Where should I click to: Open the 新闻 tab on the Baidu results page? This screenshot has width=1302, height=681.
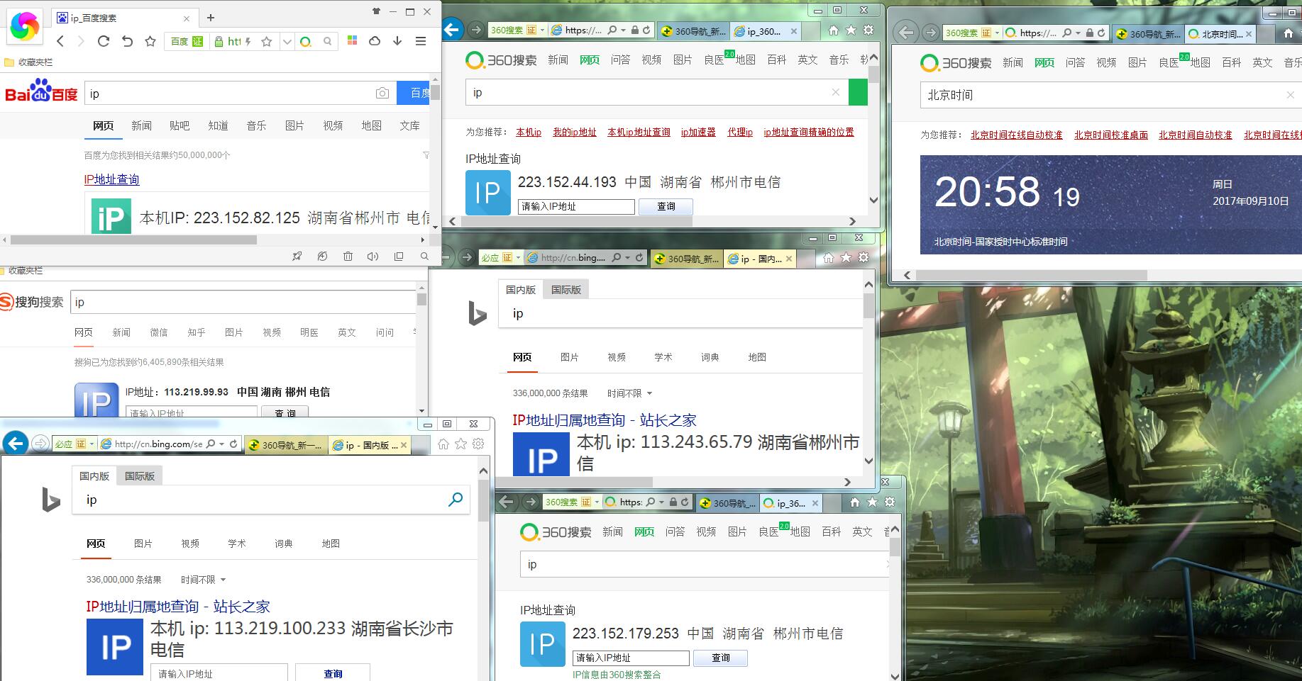[141, 125]
